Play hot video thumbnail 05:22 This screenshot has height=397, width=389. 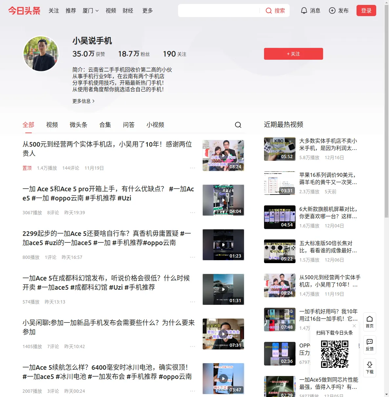click(280, 251)
